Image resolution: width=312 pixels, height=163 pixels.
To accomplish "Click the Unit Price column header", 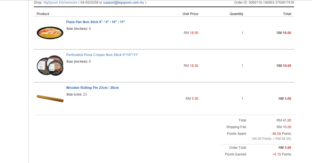I will click(191, 14).
